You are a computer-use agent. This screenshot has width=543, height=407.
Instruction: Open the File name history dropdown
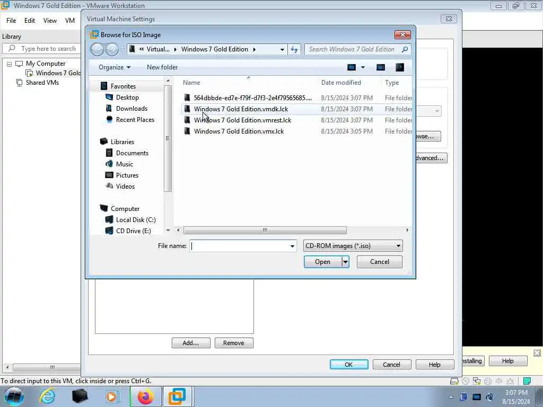[292, 246]
